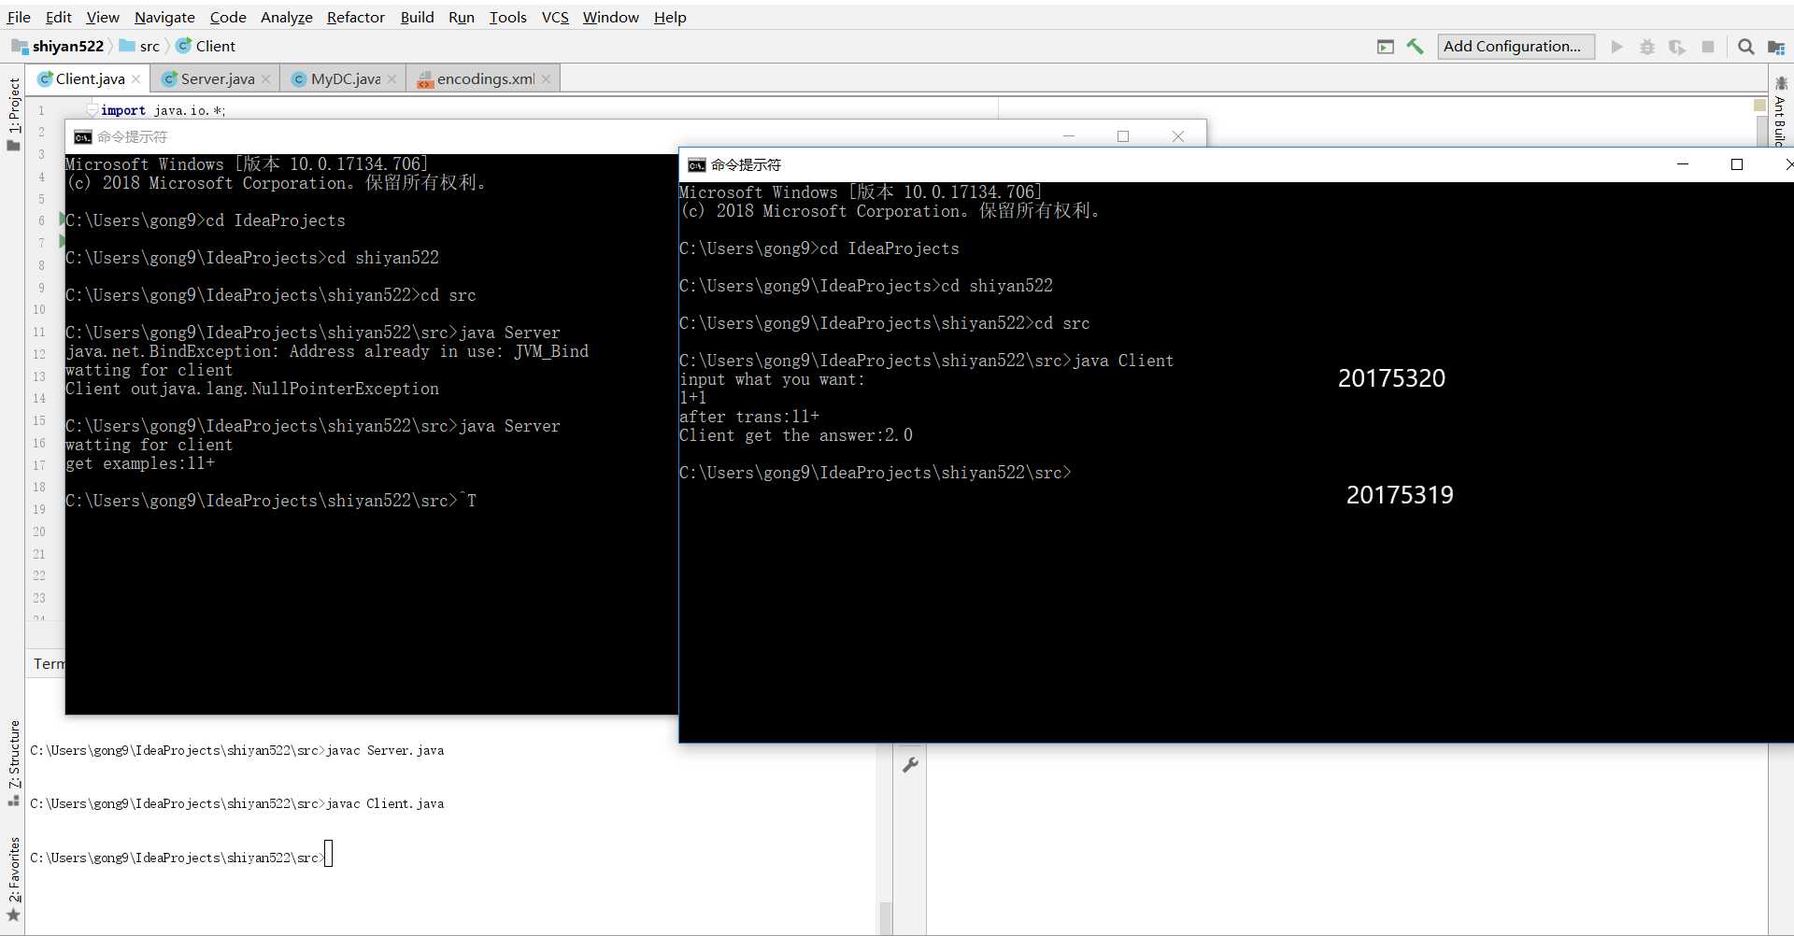
Task: Click the title icon of the back command prompt
Action: click(x=82, y=137)
